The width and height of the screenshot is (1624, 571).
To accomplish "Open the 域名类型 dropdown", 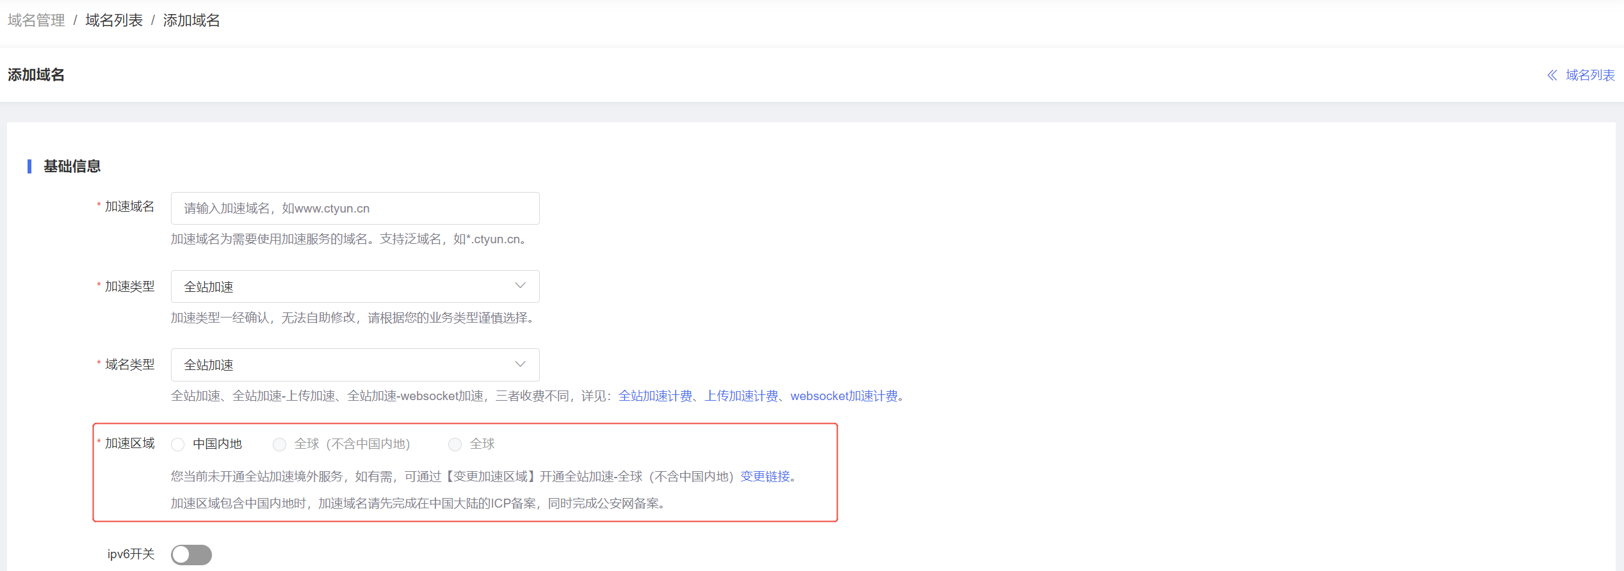I will click(355, 364).
